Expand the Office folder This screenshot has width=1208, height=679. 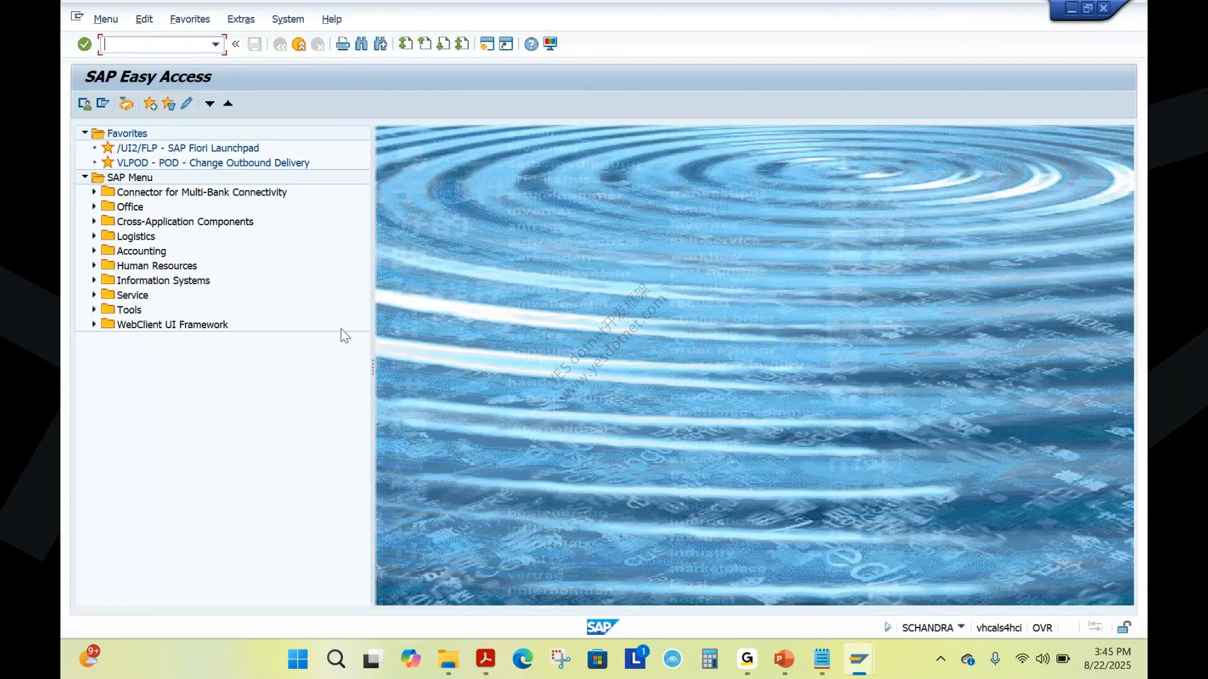coord(94,206)
